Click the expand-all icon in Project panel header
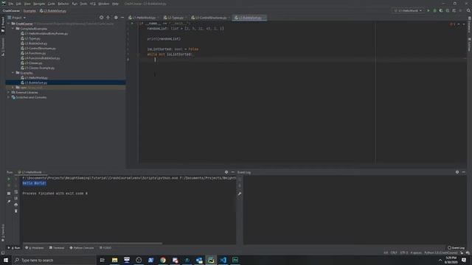The width and height of the screenshot is (472, 265). [x=108, y=18]
